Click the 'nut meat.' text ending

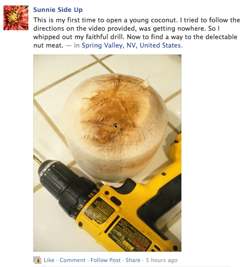tap(48, 45)
